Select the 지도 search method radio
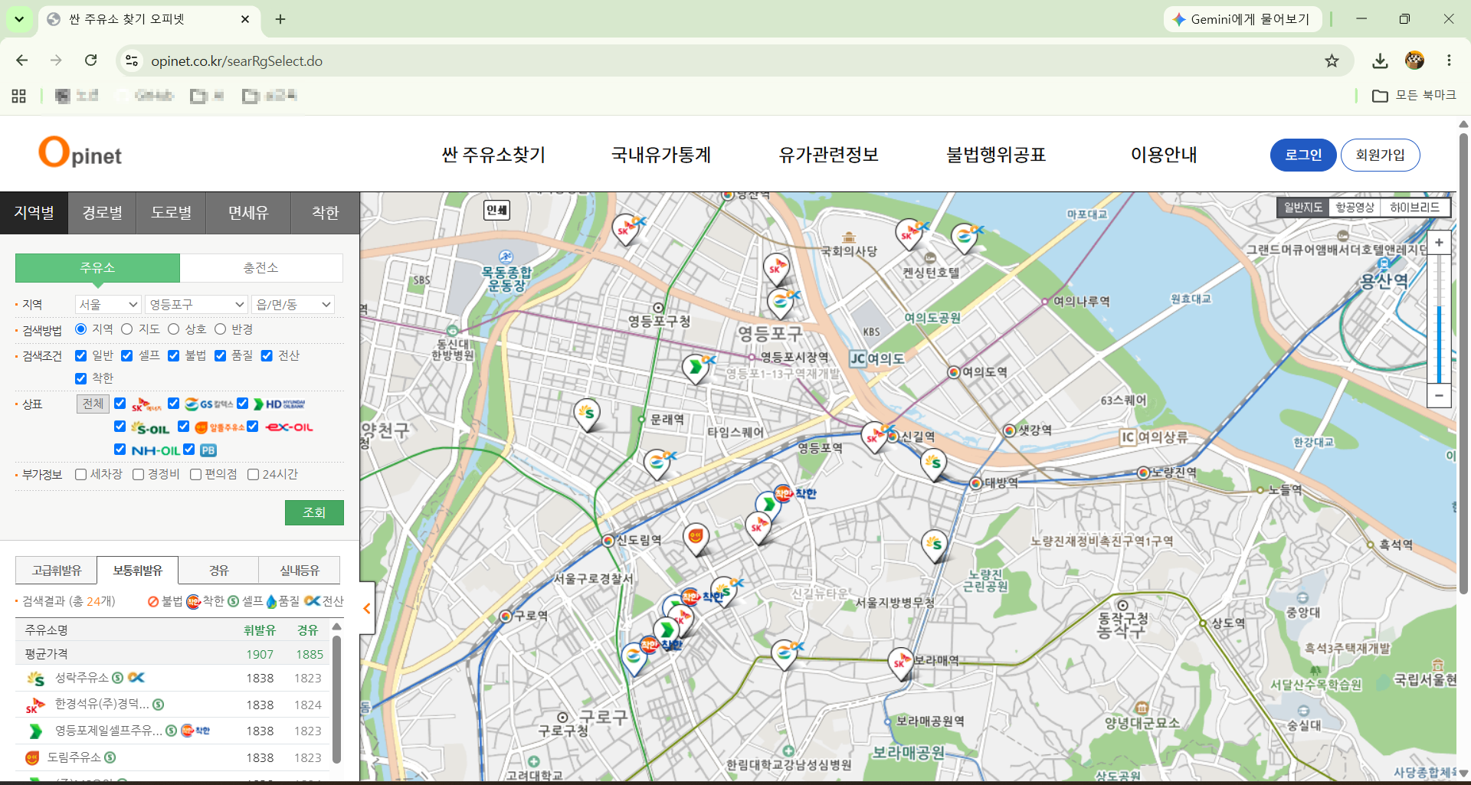1471x785 pixels. [127, 329]
